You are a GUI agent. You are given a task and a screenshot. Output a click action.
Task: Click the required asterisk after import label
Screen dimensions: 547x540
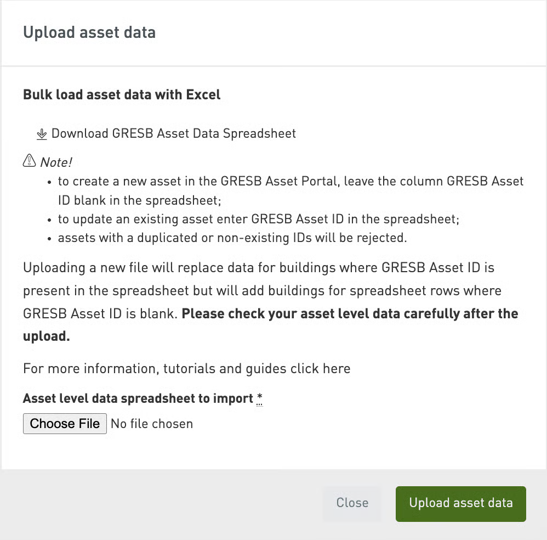click(260, 398)
